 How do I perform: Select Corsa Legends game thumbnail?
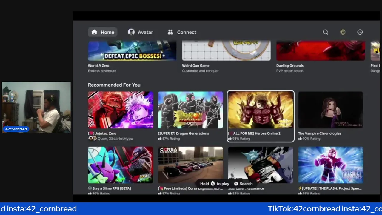(190, 165)
